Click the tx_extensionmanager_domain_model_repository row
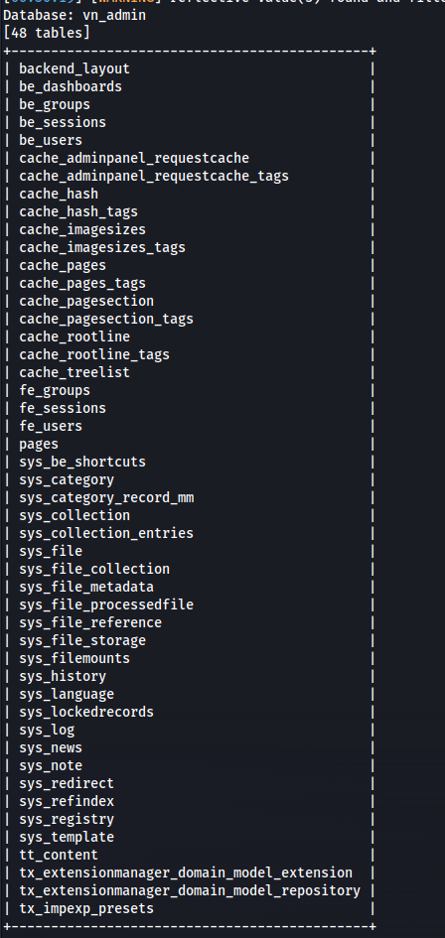 [x=190, y=890]
